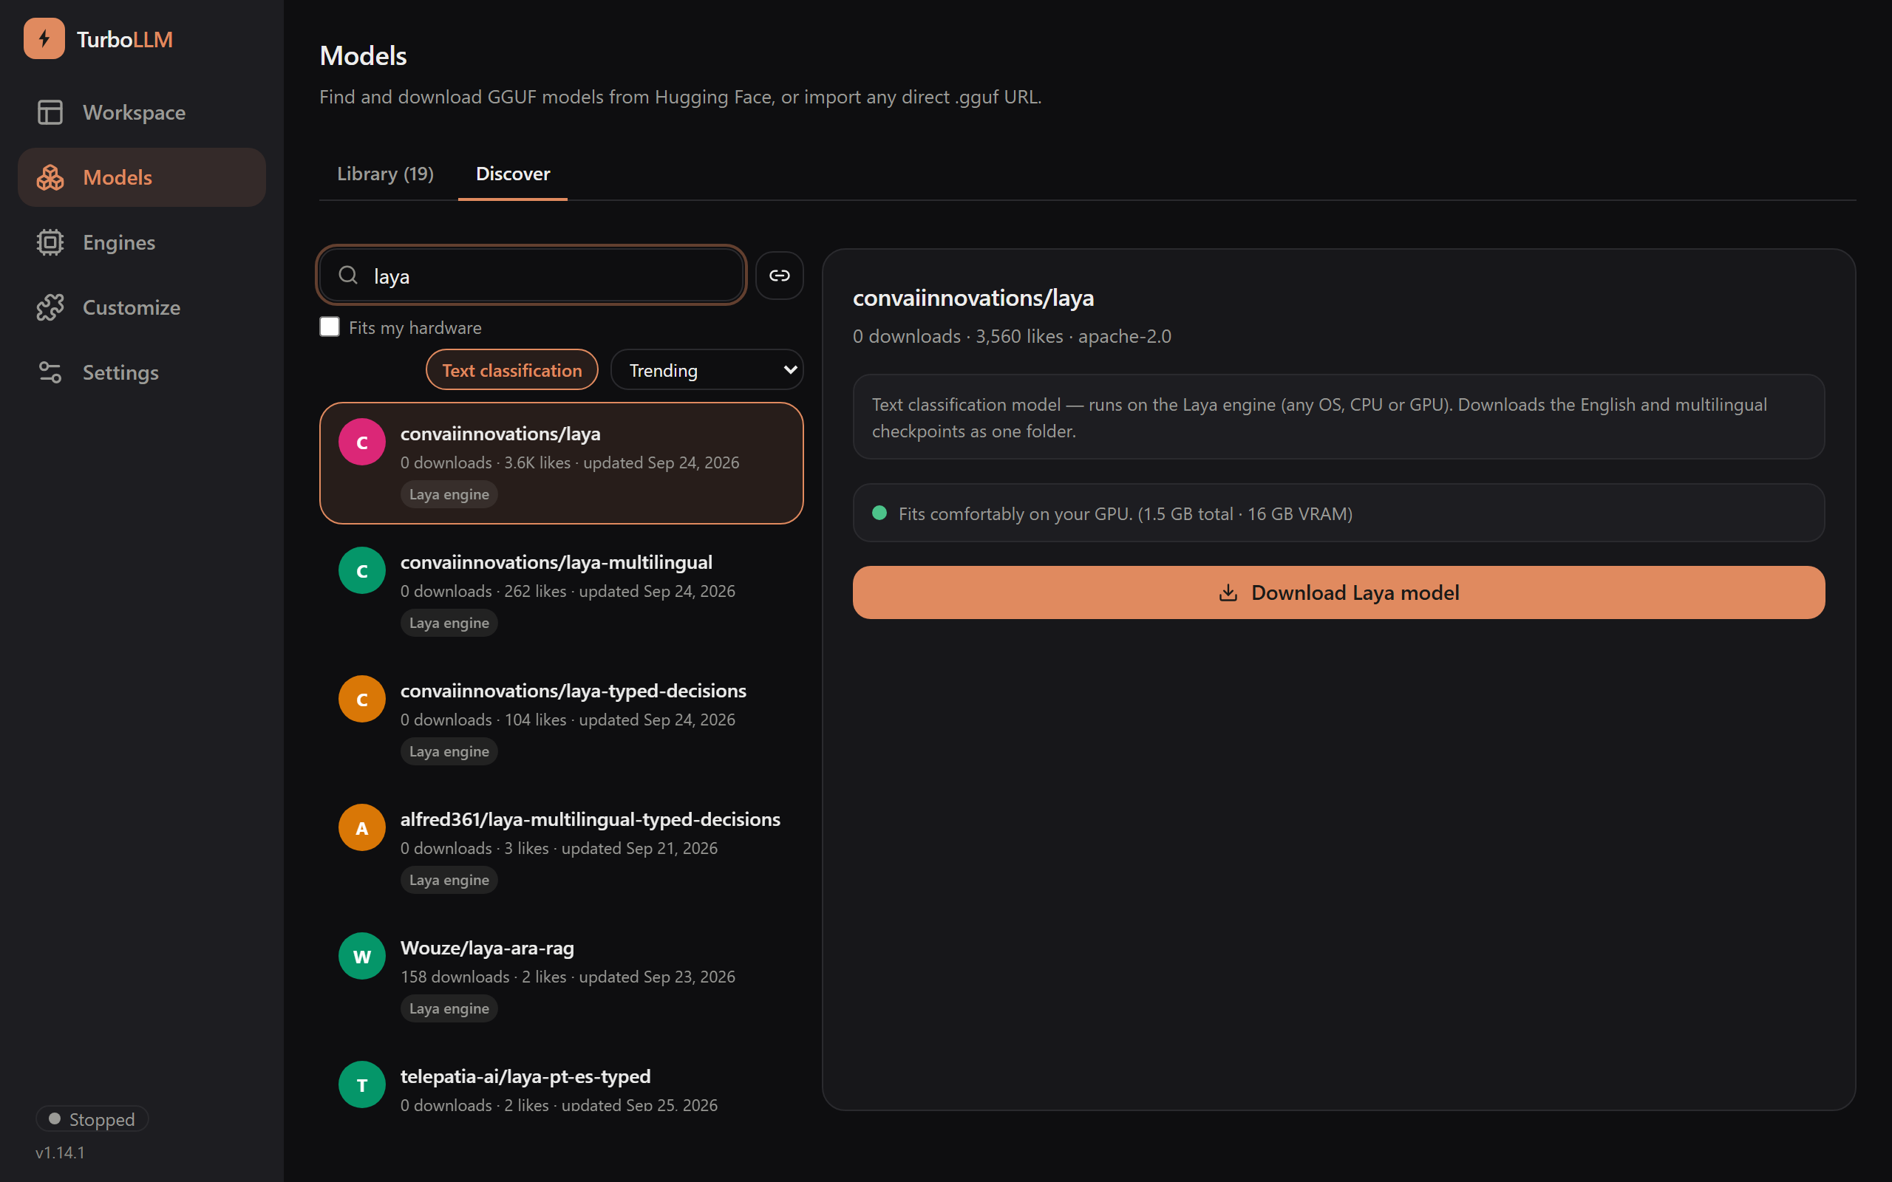Click the Workspace layout icon
This screenshot has height=1182, width=1892.
pyautogui.click(x=50, y=112)
